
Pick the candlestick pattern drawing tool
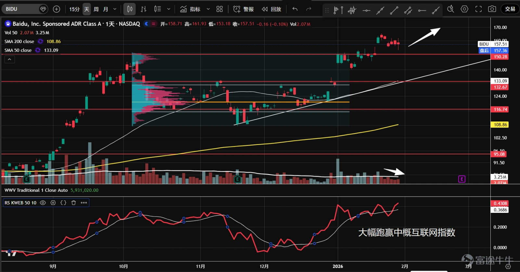(x=352, y=10)
